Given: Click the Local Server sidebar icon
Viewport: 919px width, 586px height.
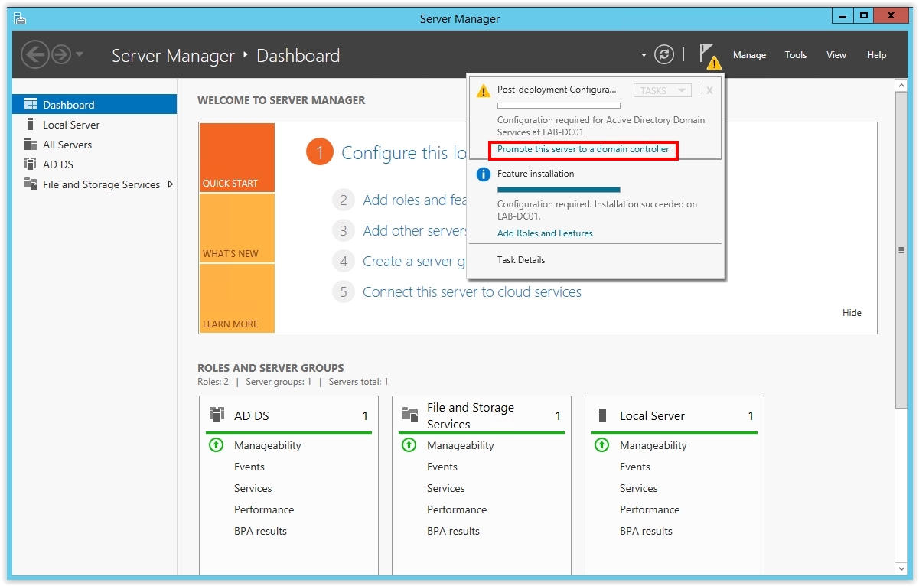Looking at the screenshot, I should 31,125.
